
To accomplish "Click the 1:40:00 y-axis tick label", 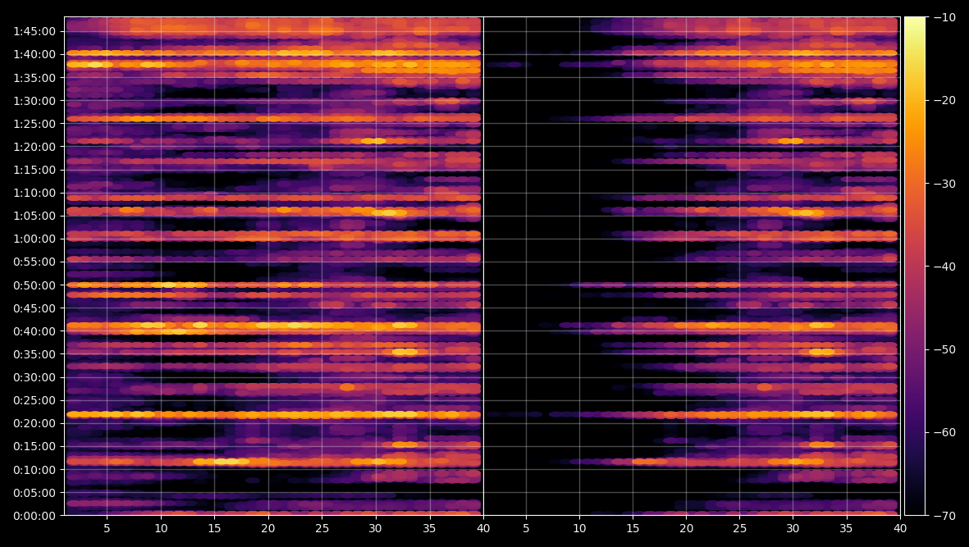I will point(34,54).
